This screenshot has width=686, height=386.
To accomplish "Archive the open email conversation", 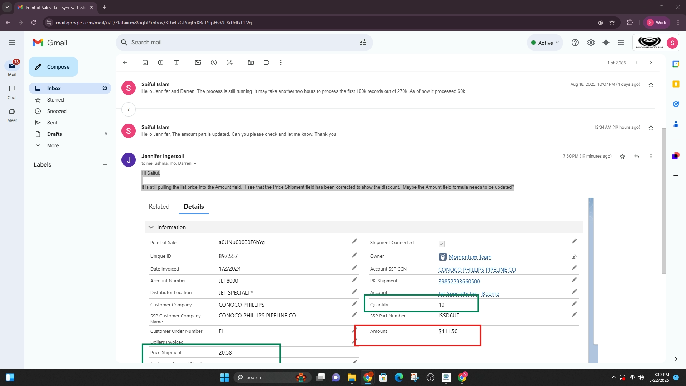I will 145,63.
